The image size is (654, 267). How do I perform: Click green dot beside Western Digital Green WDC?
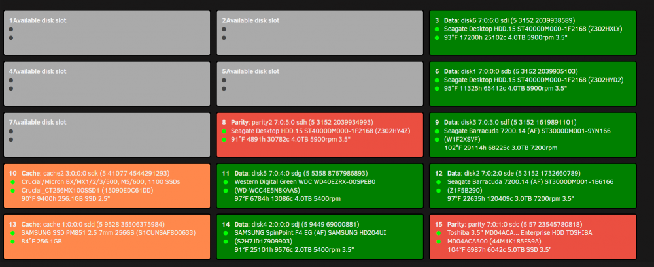[226, 182]
